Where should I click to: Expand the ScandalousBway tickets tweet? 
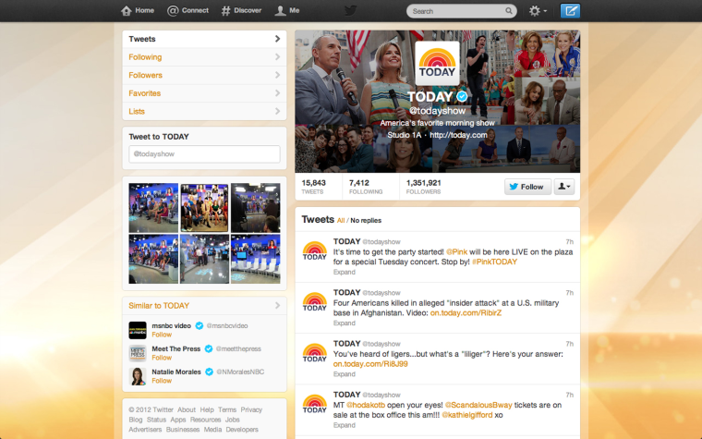click(345, 425)
